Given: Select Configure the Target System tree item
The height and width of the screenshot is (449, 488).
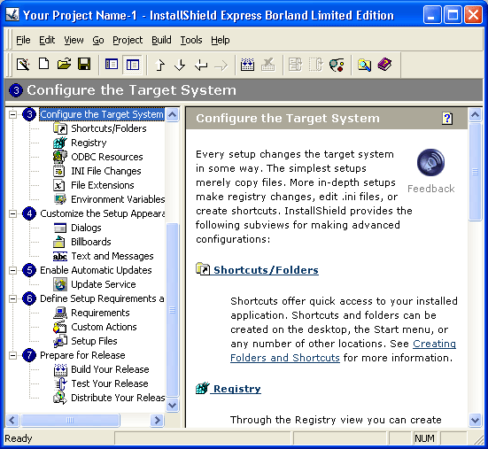Looking at the screenshot, I should coord(102,114).
